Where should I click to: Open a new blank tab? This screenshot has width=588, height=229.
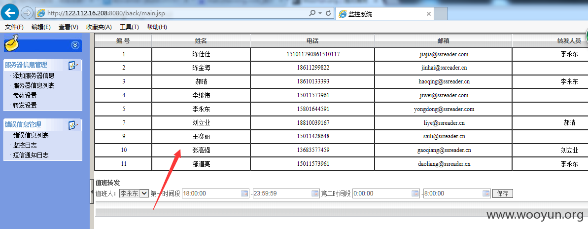441,14
